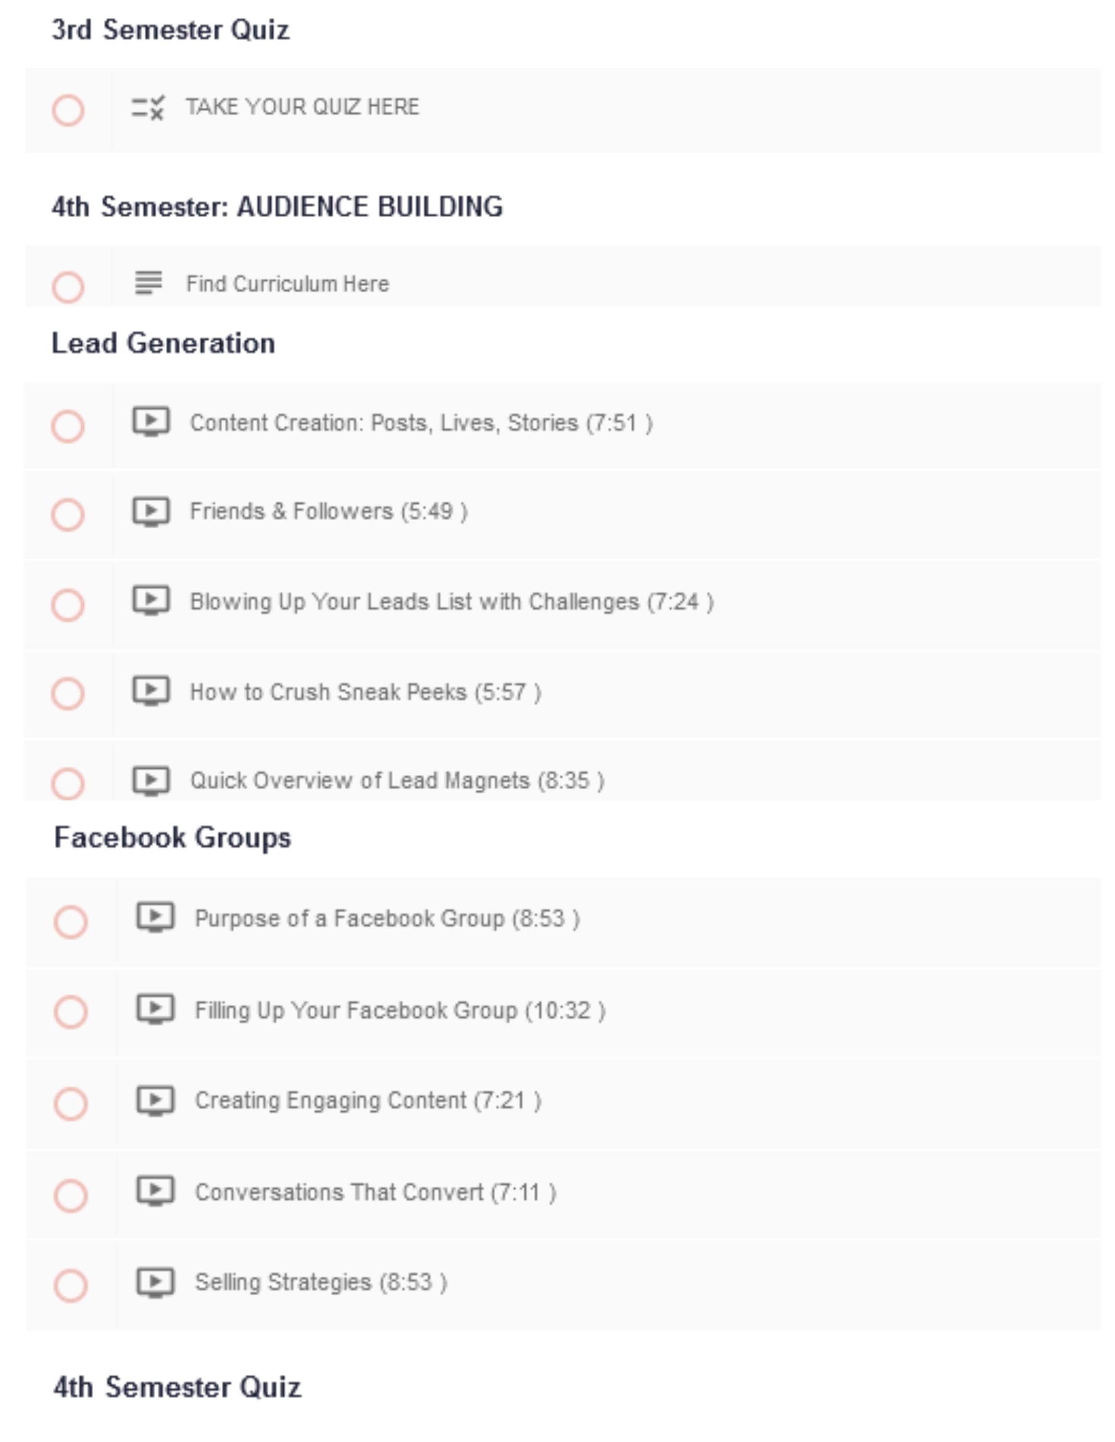Open Blowing Up Your Leads List with Challenges
Viewport: 1115px width, 1442px height.
(451, 601)
